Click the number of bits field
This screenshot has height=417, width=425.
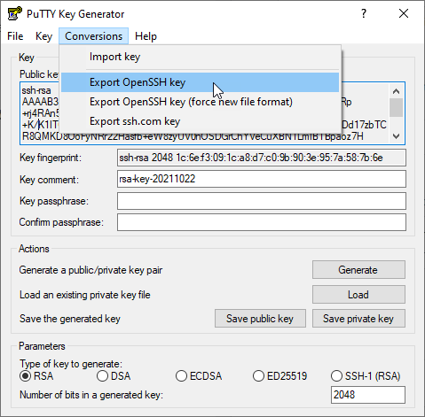(x=368, y=395)
